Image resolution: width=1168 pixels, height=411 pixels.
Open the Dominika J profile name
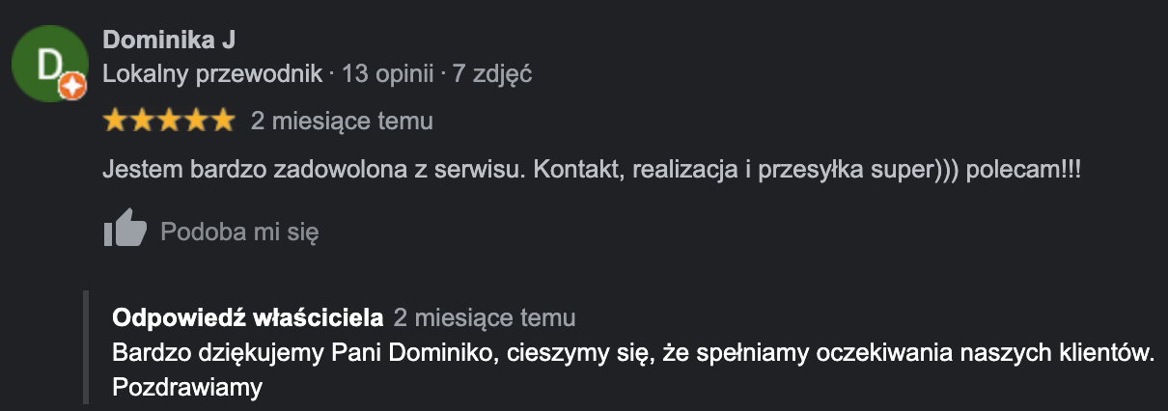tap(169, 40)
